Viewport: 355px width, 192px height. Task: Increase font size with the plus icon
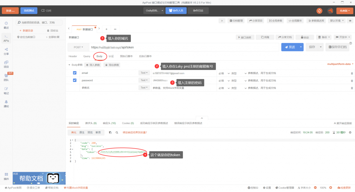click(331, 188)
